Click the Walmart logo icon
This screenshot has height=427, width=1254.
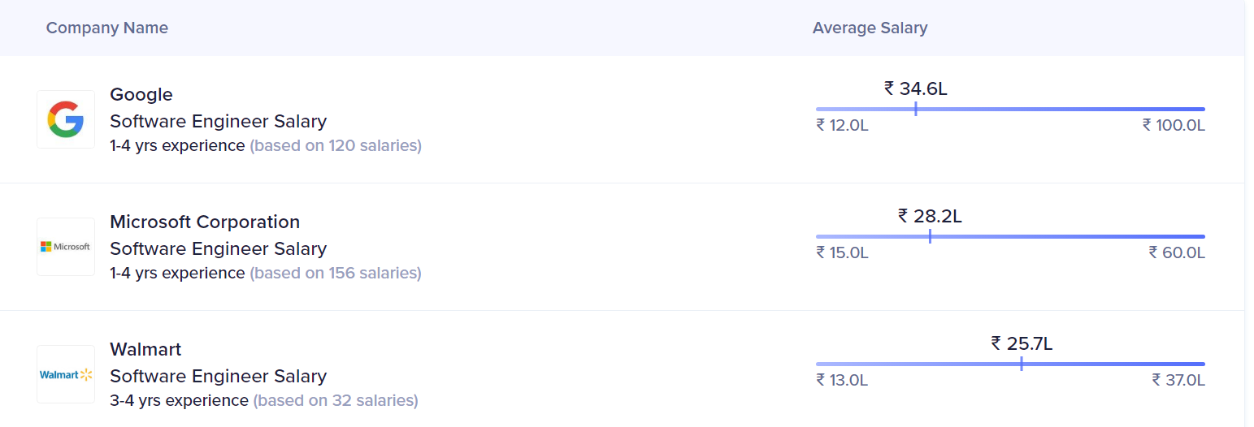click(66, 374)
